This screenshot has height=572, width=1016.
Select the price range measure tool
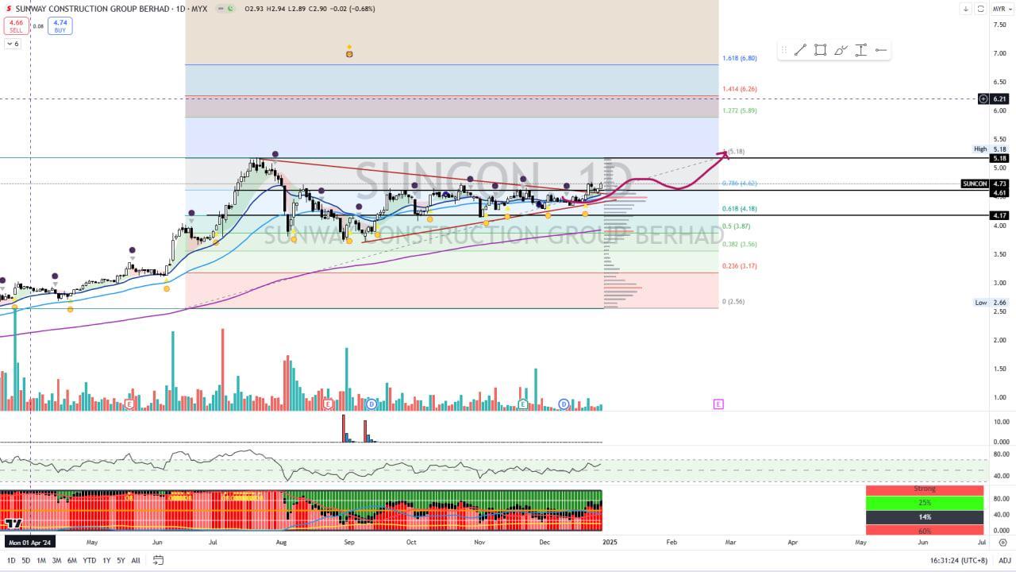tap(860, 50)
